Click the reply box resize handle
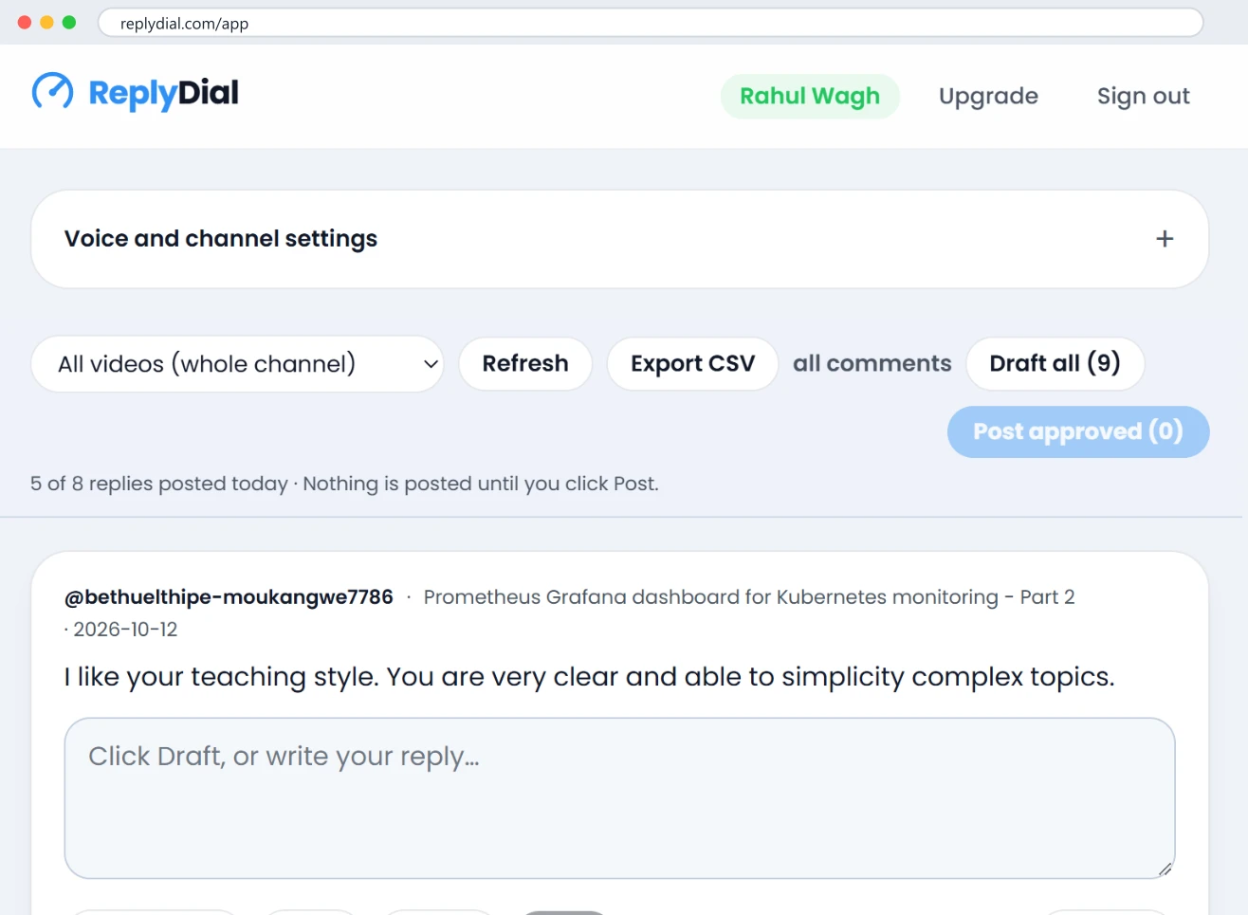Image resolution: width=1248 pixels, height=915 pixels. [1165, 869]
